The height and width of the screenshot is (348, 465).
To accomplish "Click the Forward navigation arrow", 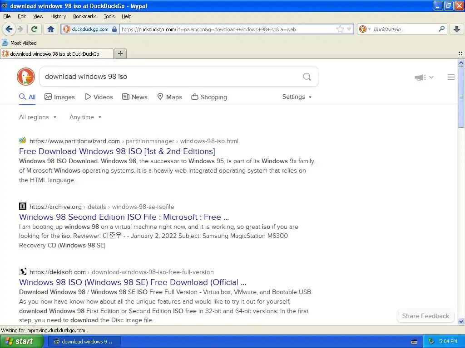I will (20, 29).
